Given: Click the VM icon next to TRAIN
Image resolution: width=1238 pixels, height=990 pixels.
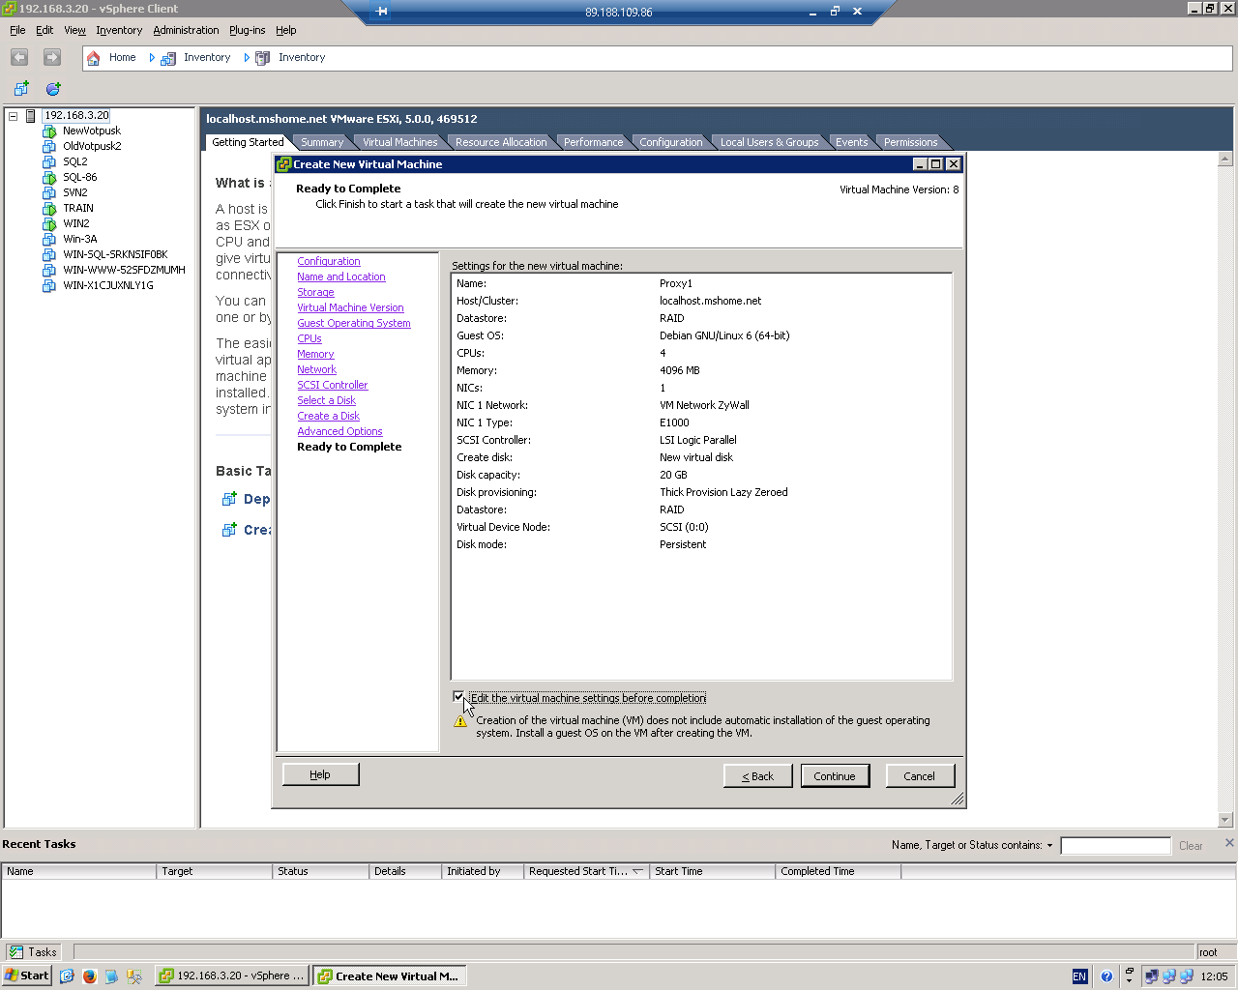Looking at the screenshot, I should click(x=49, y=209).
